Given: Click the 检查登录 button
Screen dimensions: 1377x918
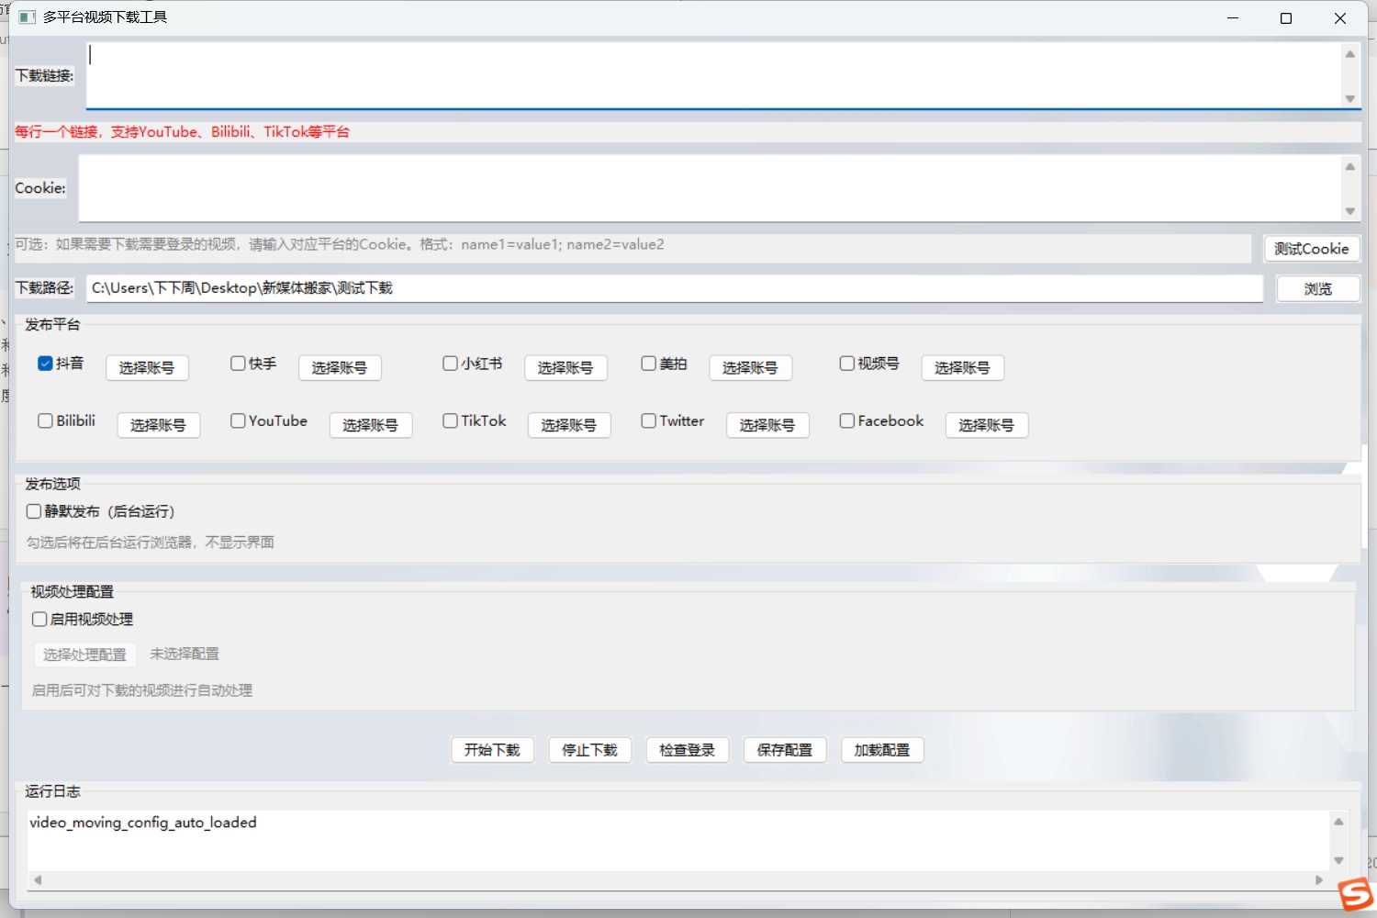Looking at the screenshot, I should [688, 750].
